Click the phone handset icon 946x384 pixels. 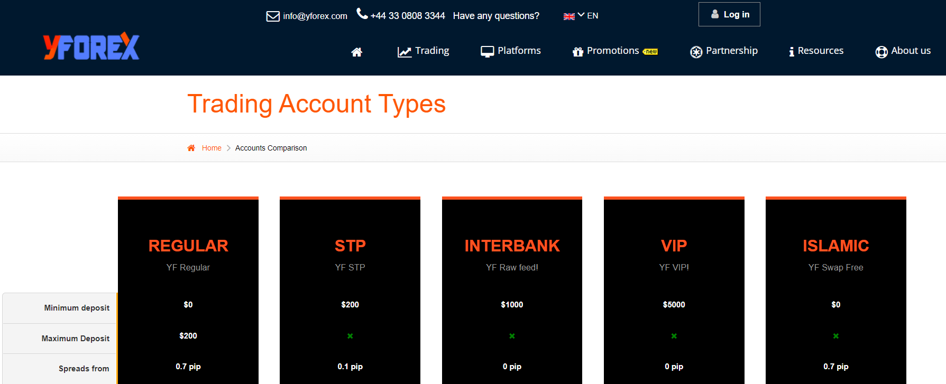pos(362,14)
